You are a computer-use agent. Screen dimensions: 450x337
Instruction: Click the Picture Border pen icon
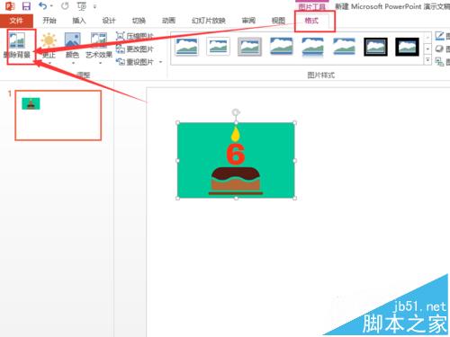click(x=439, y=36)
